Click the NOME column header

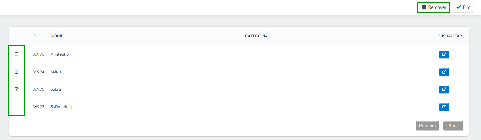pyautogui.click(x=57, y=36)
